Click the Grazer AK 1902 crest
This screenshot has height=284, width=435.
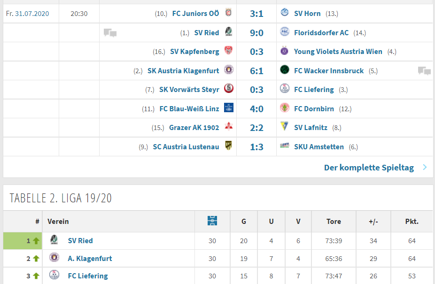[x=229, y=126]
